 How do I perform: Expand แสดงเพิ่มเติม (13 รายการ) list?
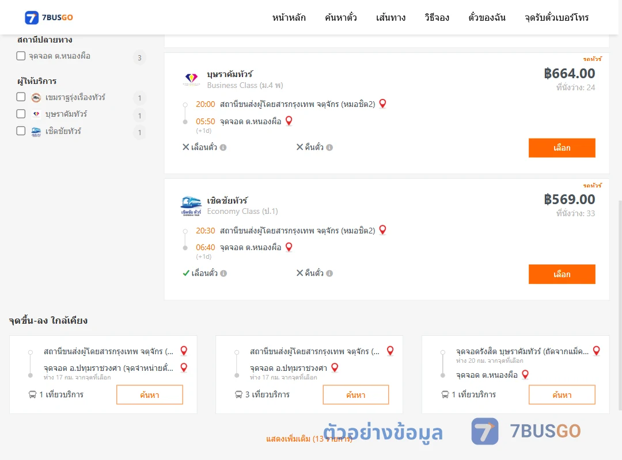(x=309, y=439)
